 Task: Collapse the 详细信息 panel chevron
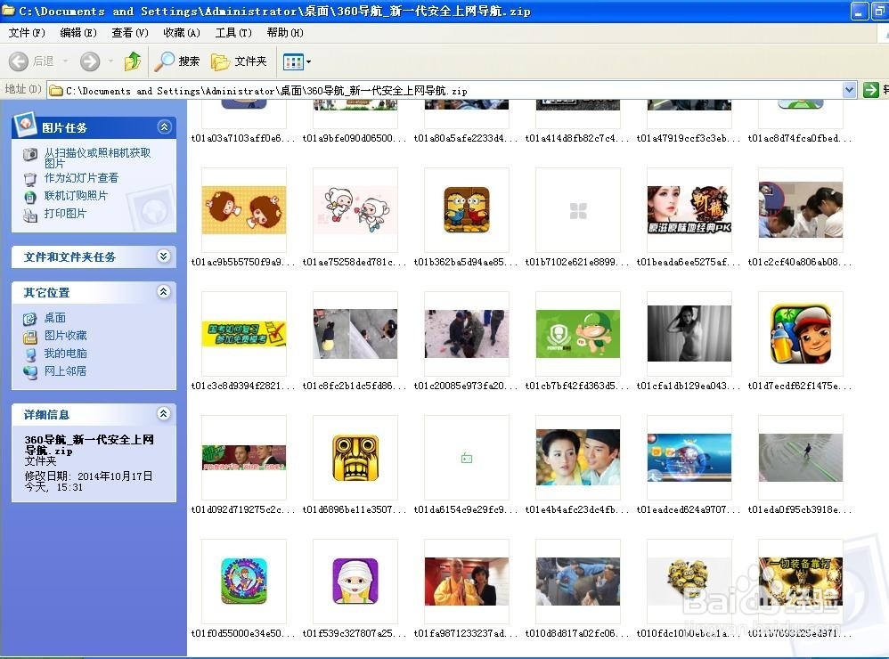pos(164,413)
